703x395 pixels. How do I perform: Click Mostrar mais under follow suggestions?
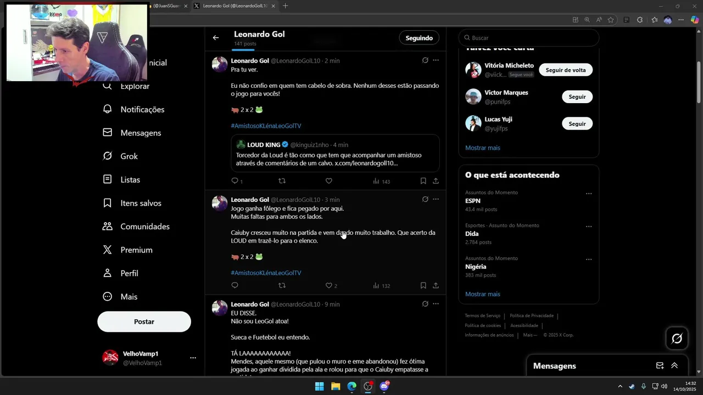coord(483,148)
